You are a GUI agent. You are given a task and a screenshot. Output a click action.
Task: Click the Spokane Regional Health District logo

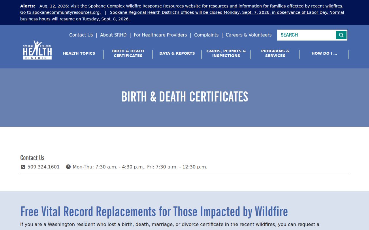click(37, 50)
